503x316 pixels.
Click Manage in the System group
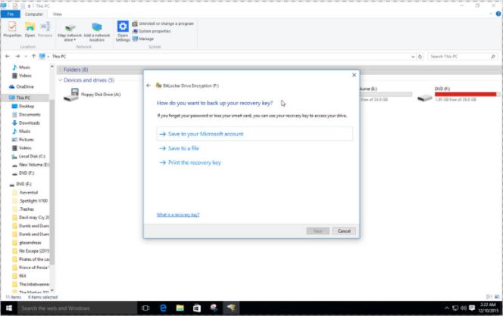143,39
